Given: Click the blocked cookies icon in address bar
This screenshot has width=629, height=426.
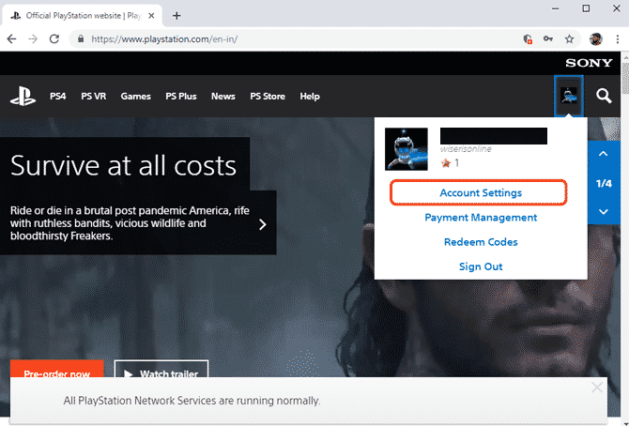Looking at the screenshot, I should 528,38.
